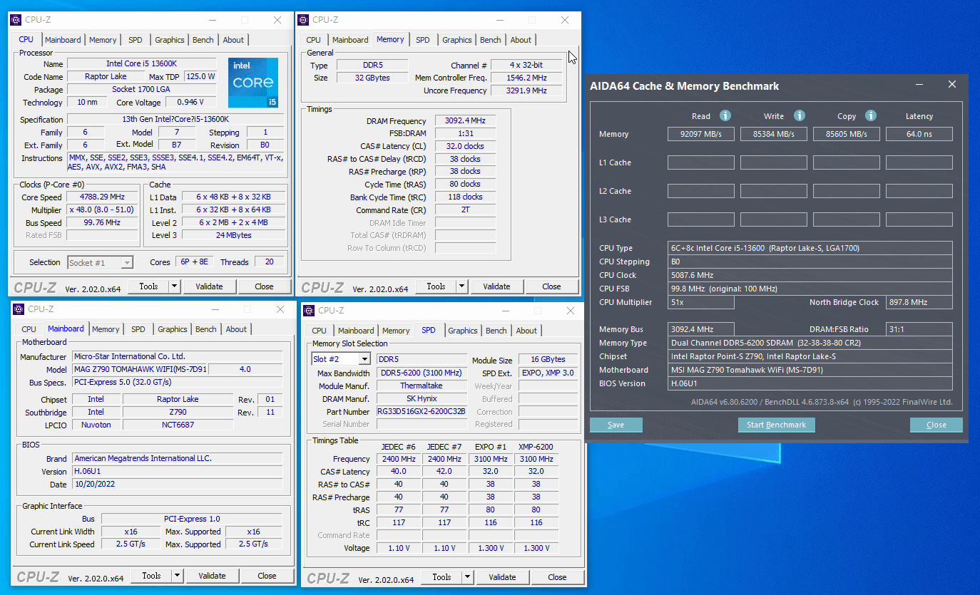Go to About tab in the Mainboard-tab window

coord(236,329)
